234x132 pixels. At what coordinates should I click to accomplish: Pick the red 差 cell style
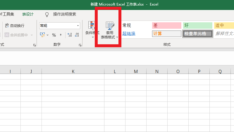(x=166, y=26)
